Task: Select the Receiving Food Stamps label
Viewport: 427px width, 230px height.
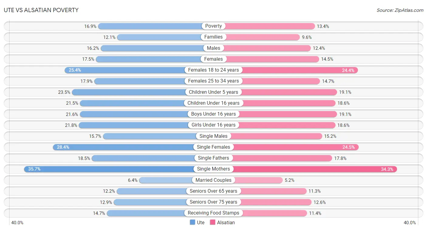Action: click(213, 213)
